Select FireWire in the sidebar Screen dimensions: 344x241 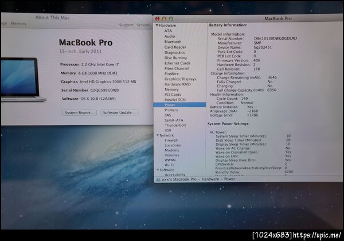click(171, 74)
